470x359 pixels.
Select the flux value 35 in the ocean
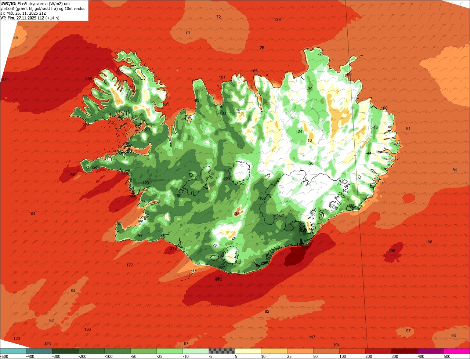[x=15, y=37]
